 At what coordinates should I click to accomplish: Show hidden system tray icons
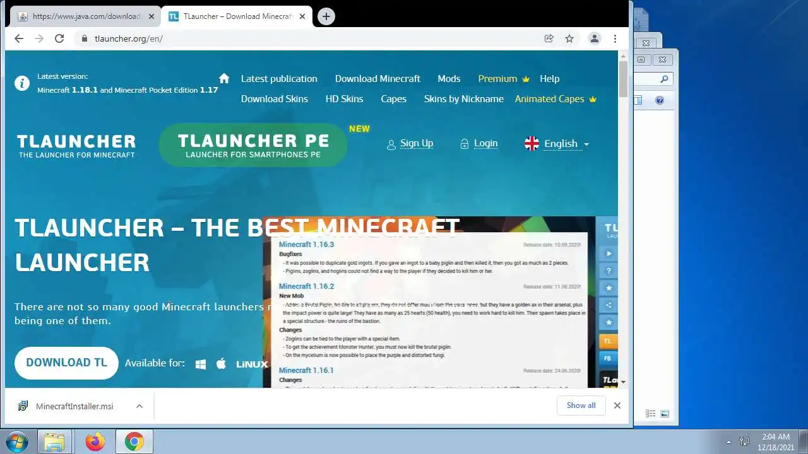728,442
